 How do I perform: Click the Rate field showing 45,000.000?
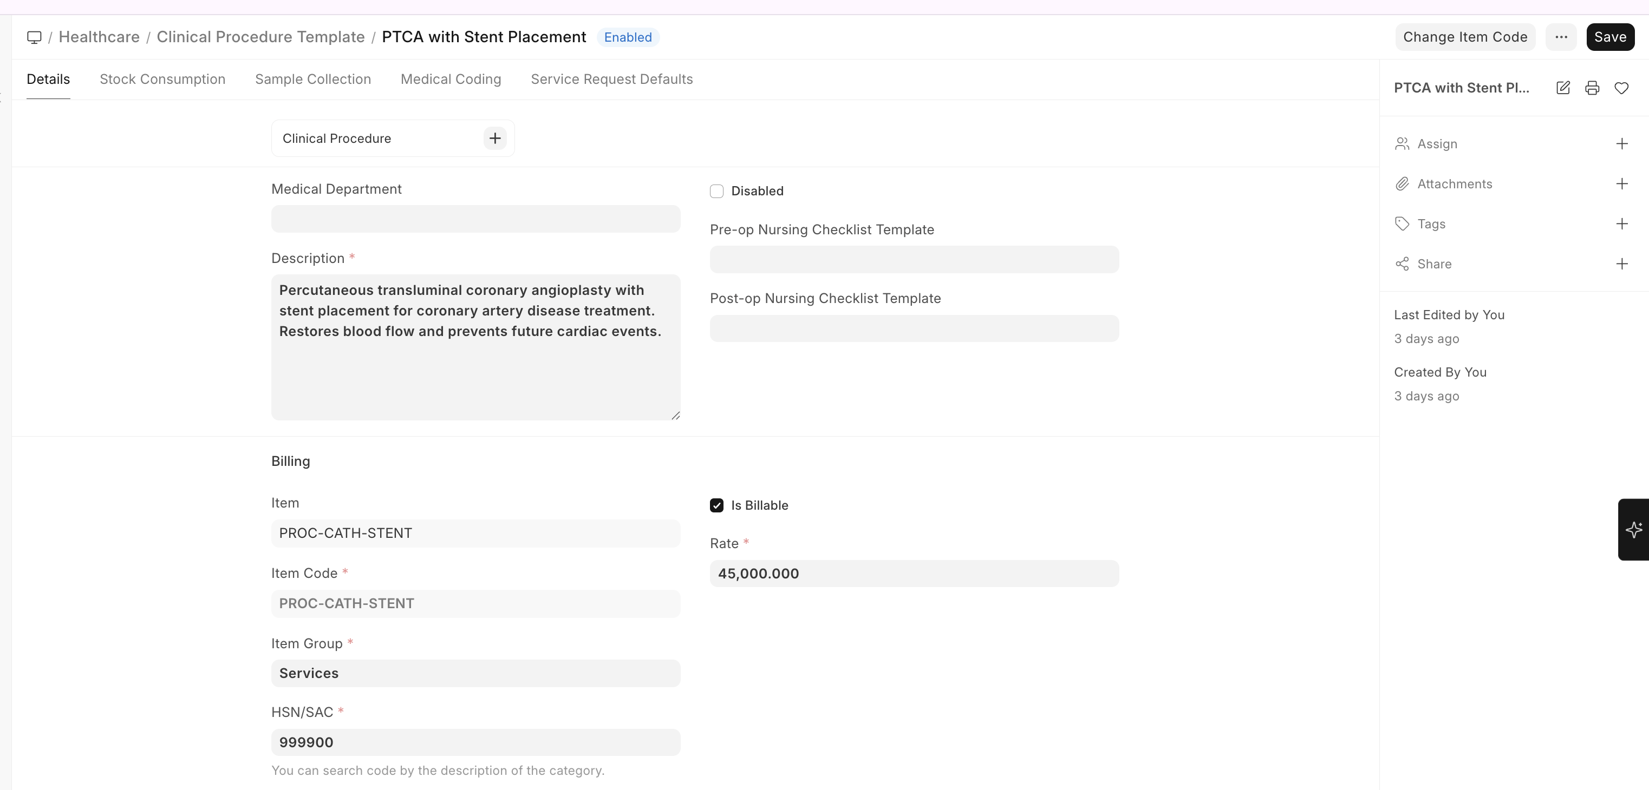(914, 574)
